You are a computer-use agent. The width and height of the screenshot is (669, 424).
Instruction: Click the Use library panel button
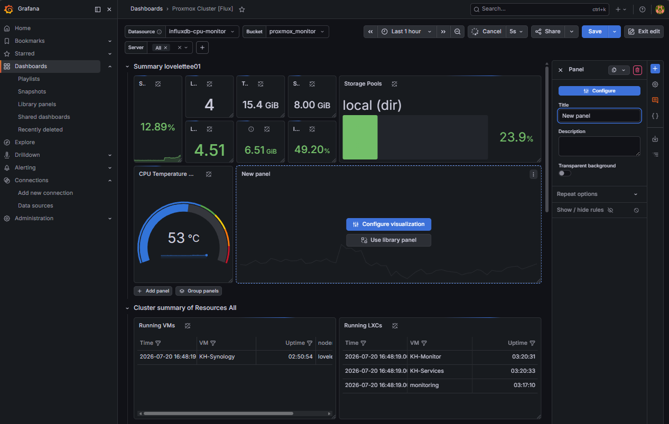point(389,240)
